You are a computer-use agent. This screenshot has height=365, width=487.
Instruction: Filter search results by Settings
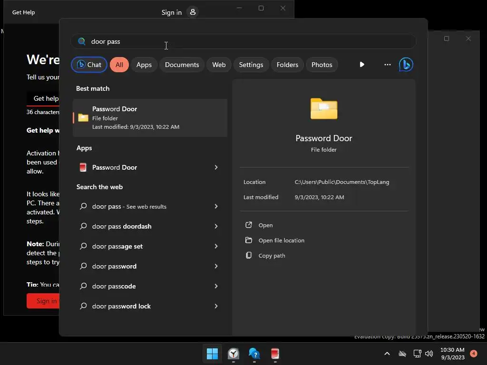click(x=251, y=65)
